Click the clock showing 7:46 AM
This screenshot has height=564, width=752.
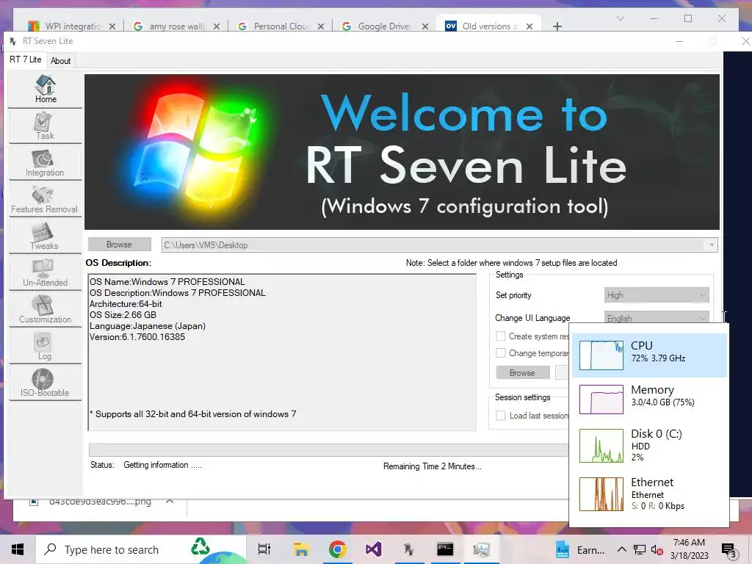click(x=689, y=549)
